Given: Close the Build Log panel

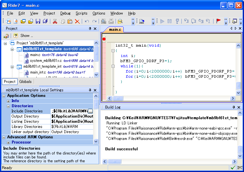Looking at the screenshot, I should (x=239, y=107).
